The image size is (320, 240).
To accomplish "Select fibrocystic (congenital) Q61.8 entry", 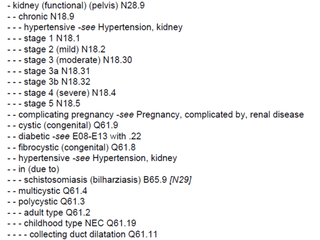I will [71, 147].
